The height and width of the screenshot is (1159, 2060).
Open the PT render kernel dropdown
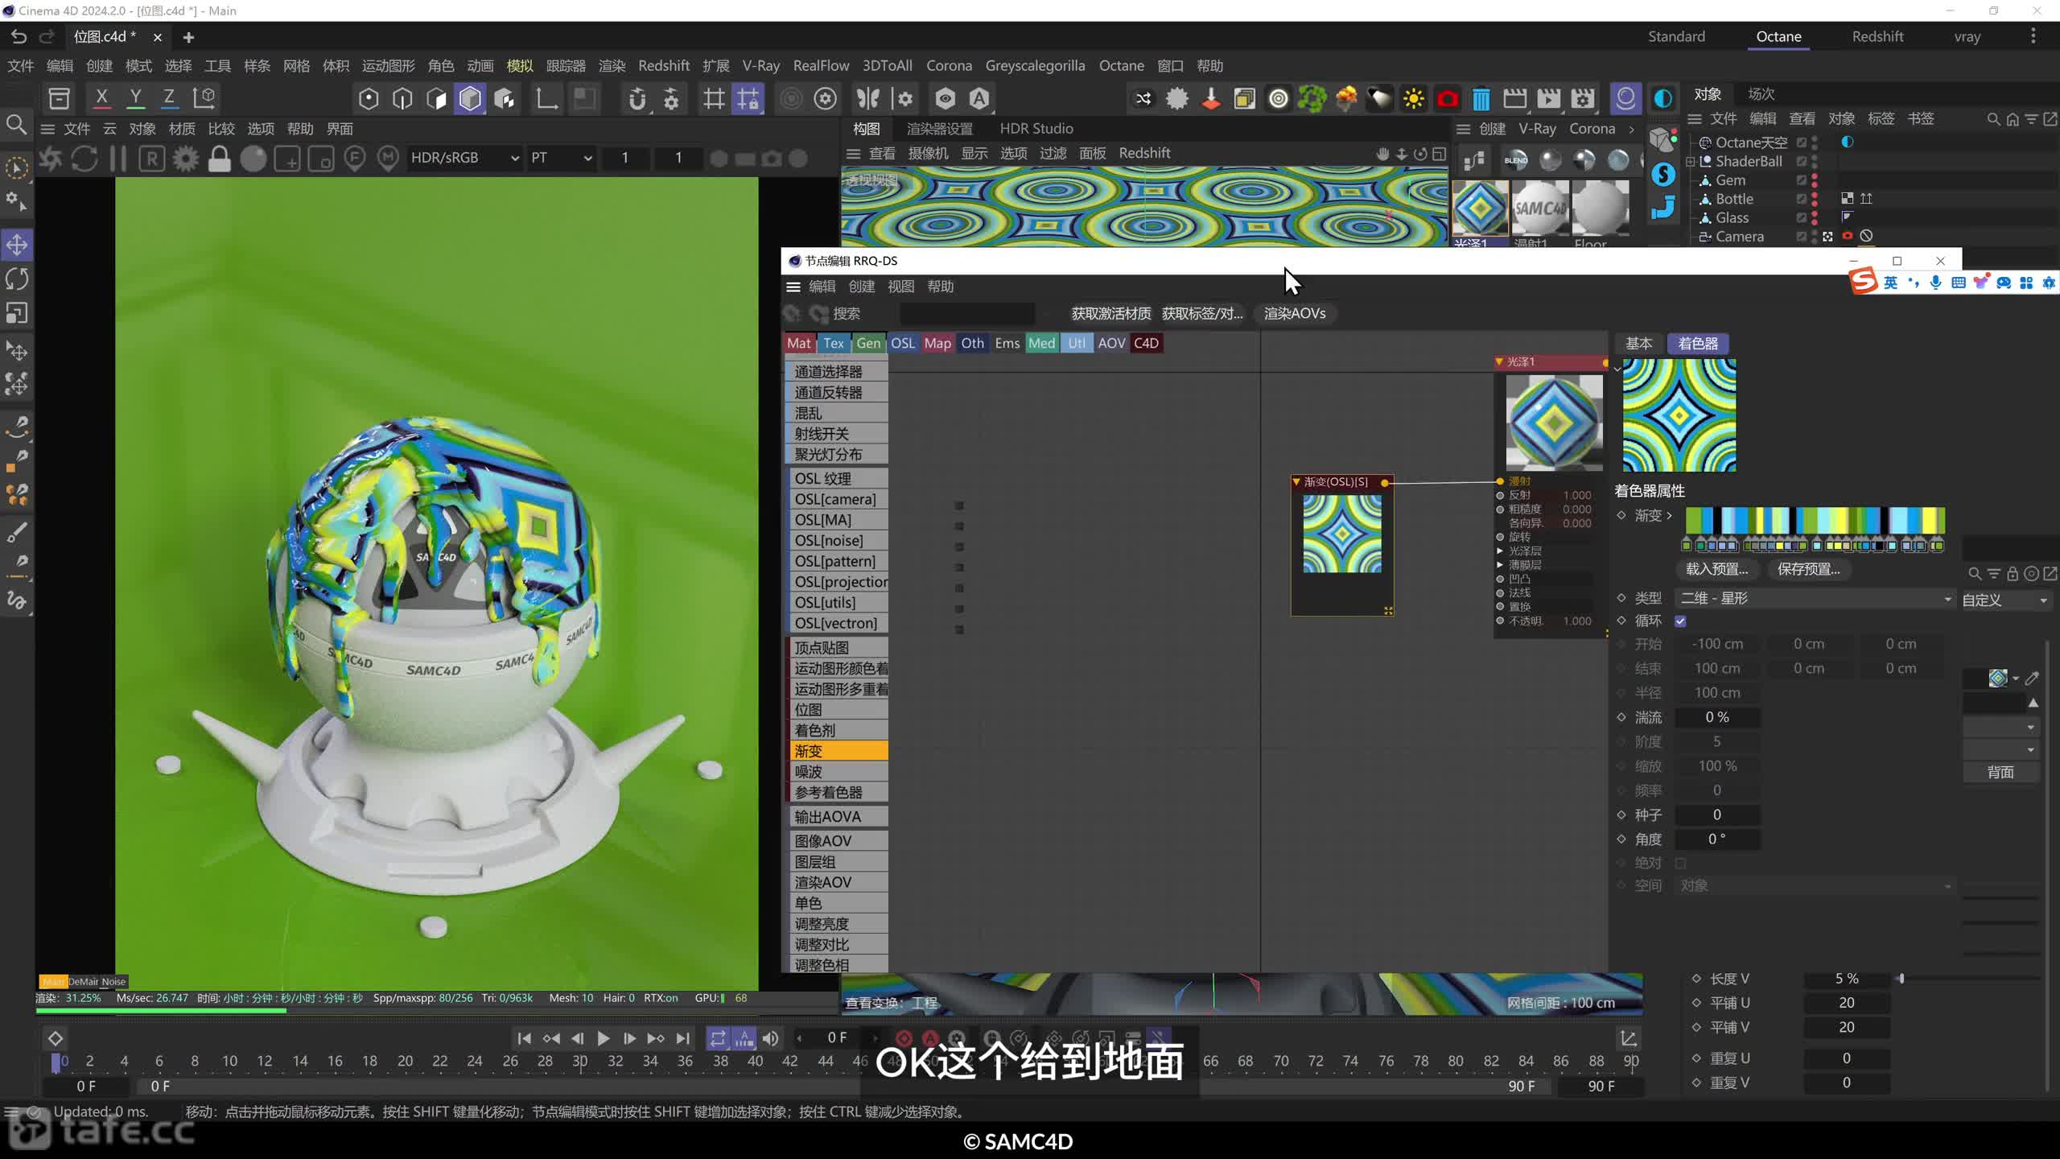[x=561, y=158]
